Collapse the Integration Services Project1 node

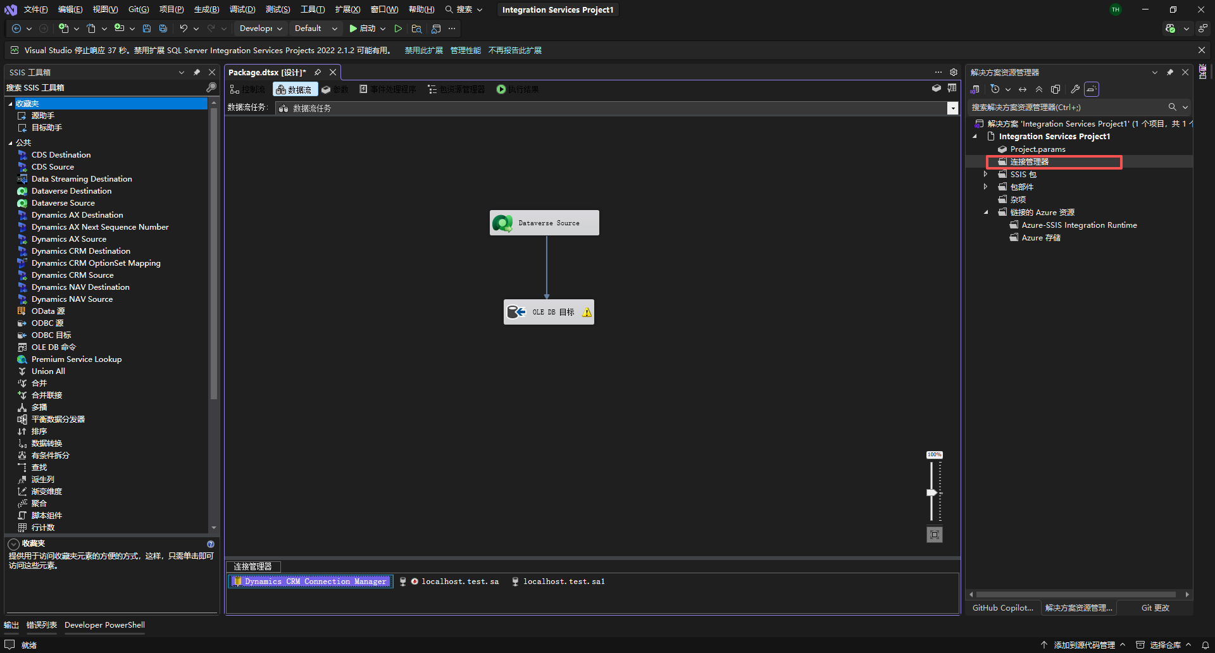click(x=975, y=137)
